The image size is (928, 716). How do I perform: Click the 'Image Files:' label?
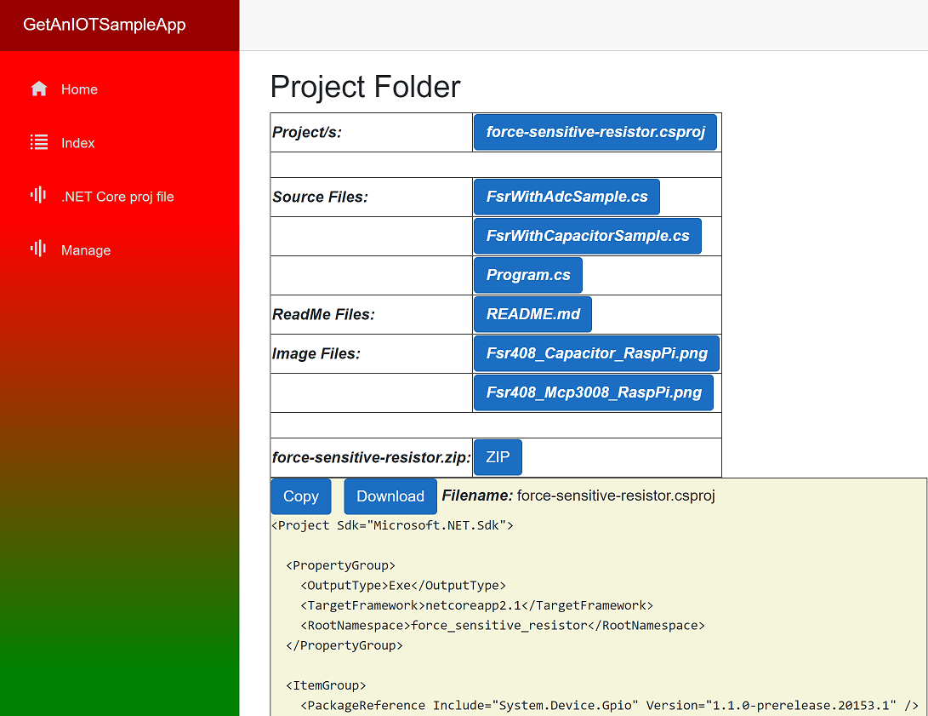(316, 353)
